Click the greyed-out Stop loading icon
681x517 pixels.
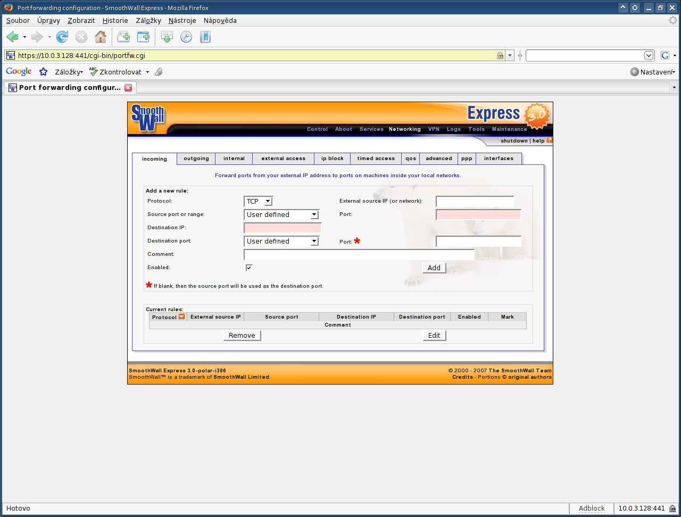(x=81, y=37)
